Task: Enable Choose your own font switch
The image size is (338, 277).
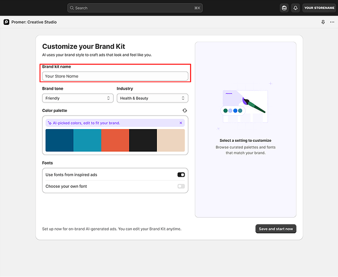Action: (x=181, y=186)
